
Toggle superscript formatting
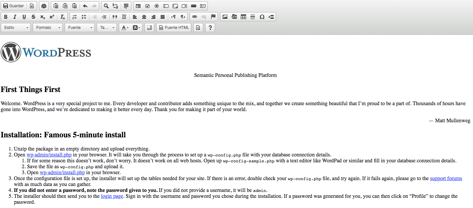pos(52,17)
